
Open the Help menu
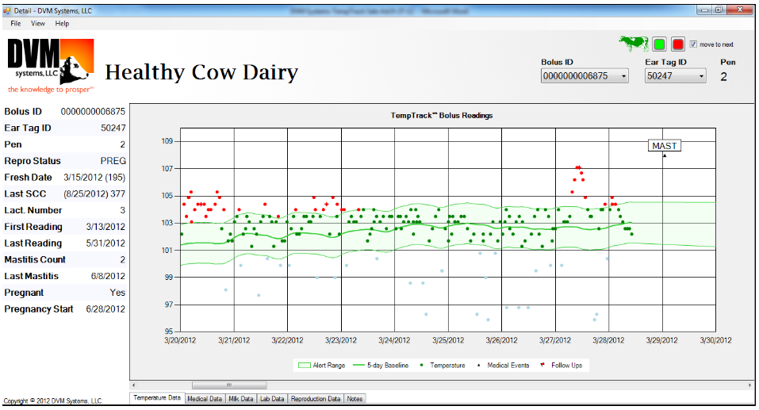tap(62, 24)
